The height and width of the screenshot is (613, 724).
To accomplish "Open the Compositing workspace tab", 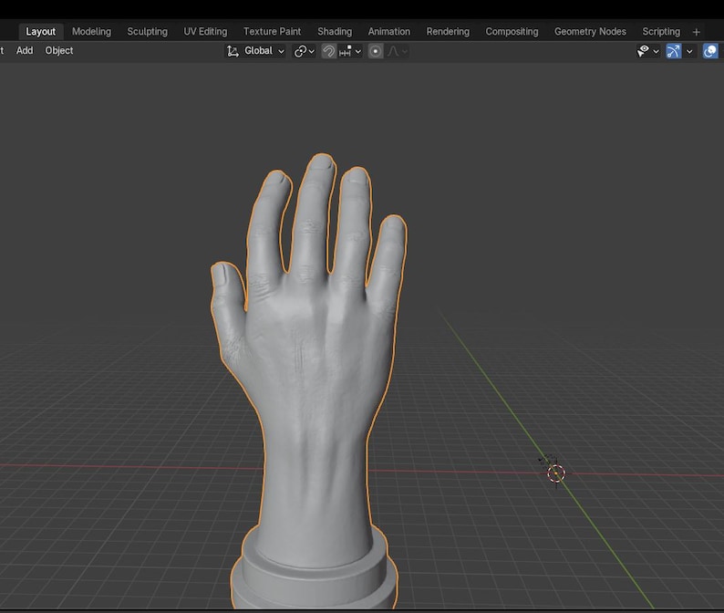I will 512,31.
